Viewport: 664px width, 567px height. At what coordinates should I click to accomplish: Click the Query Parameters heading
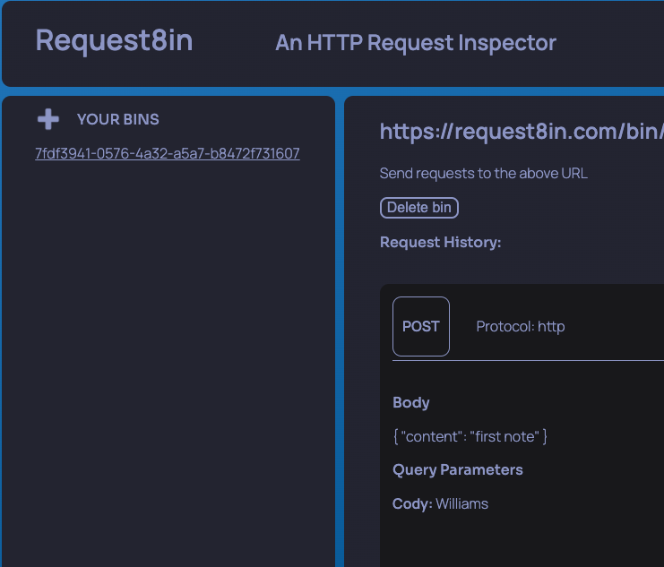click(x=457, y=469)
